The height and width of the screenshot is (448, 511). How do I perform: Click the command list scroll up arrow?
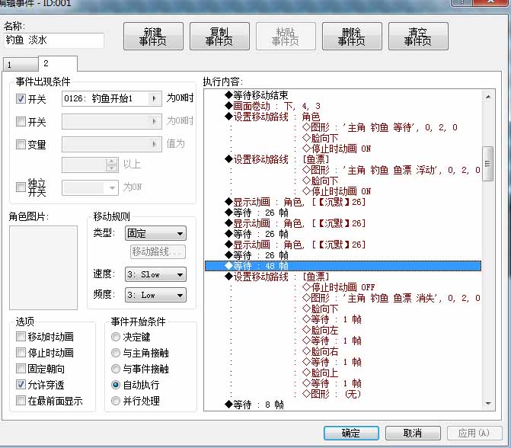488,97
